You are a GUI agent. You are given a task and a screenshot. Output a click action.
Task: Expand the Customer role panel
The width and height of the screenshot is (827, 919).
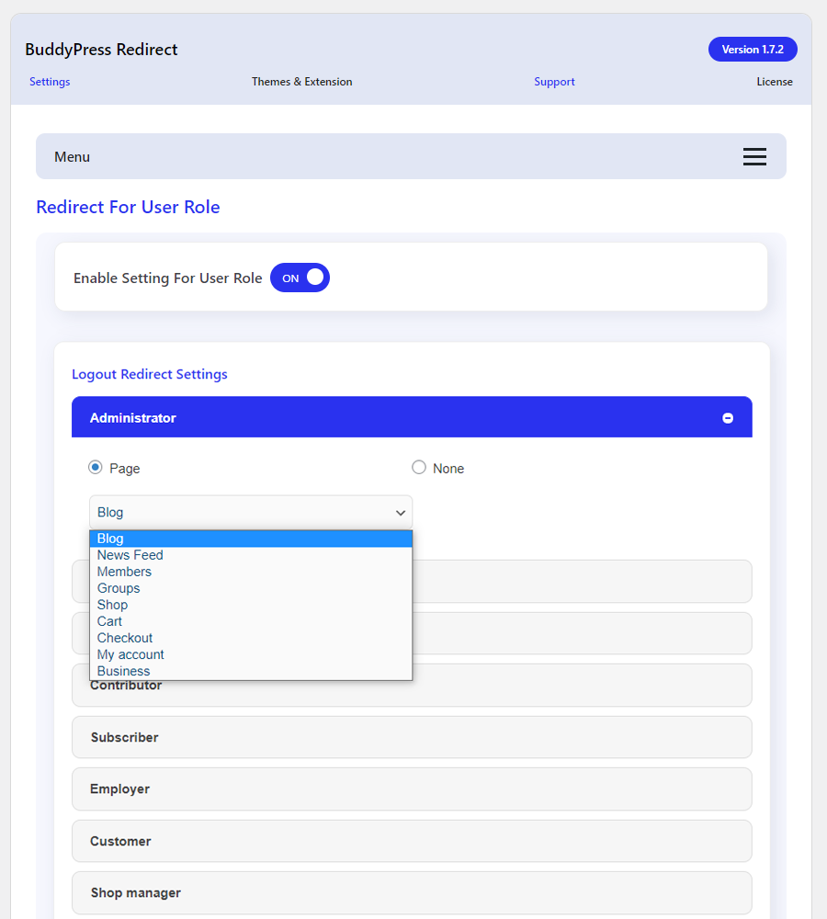412,841
